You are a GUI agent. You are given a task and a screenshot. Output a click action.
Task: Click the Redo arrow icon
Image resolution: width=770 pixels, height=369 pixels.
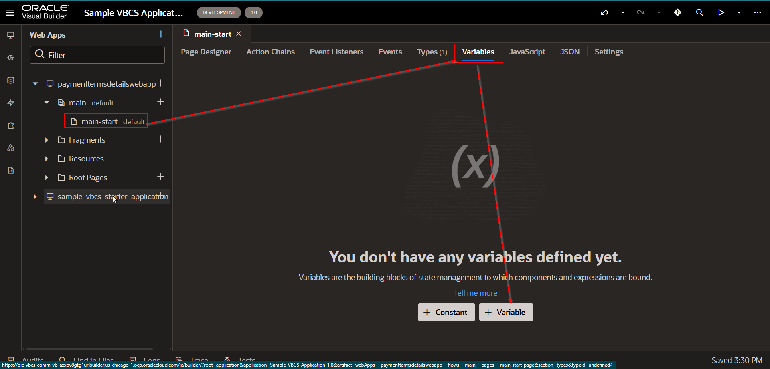(640, 12)
